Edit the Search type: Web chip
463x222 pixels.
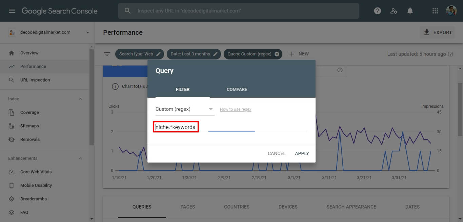pos(140,54)
